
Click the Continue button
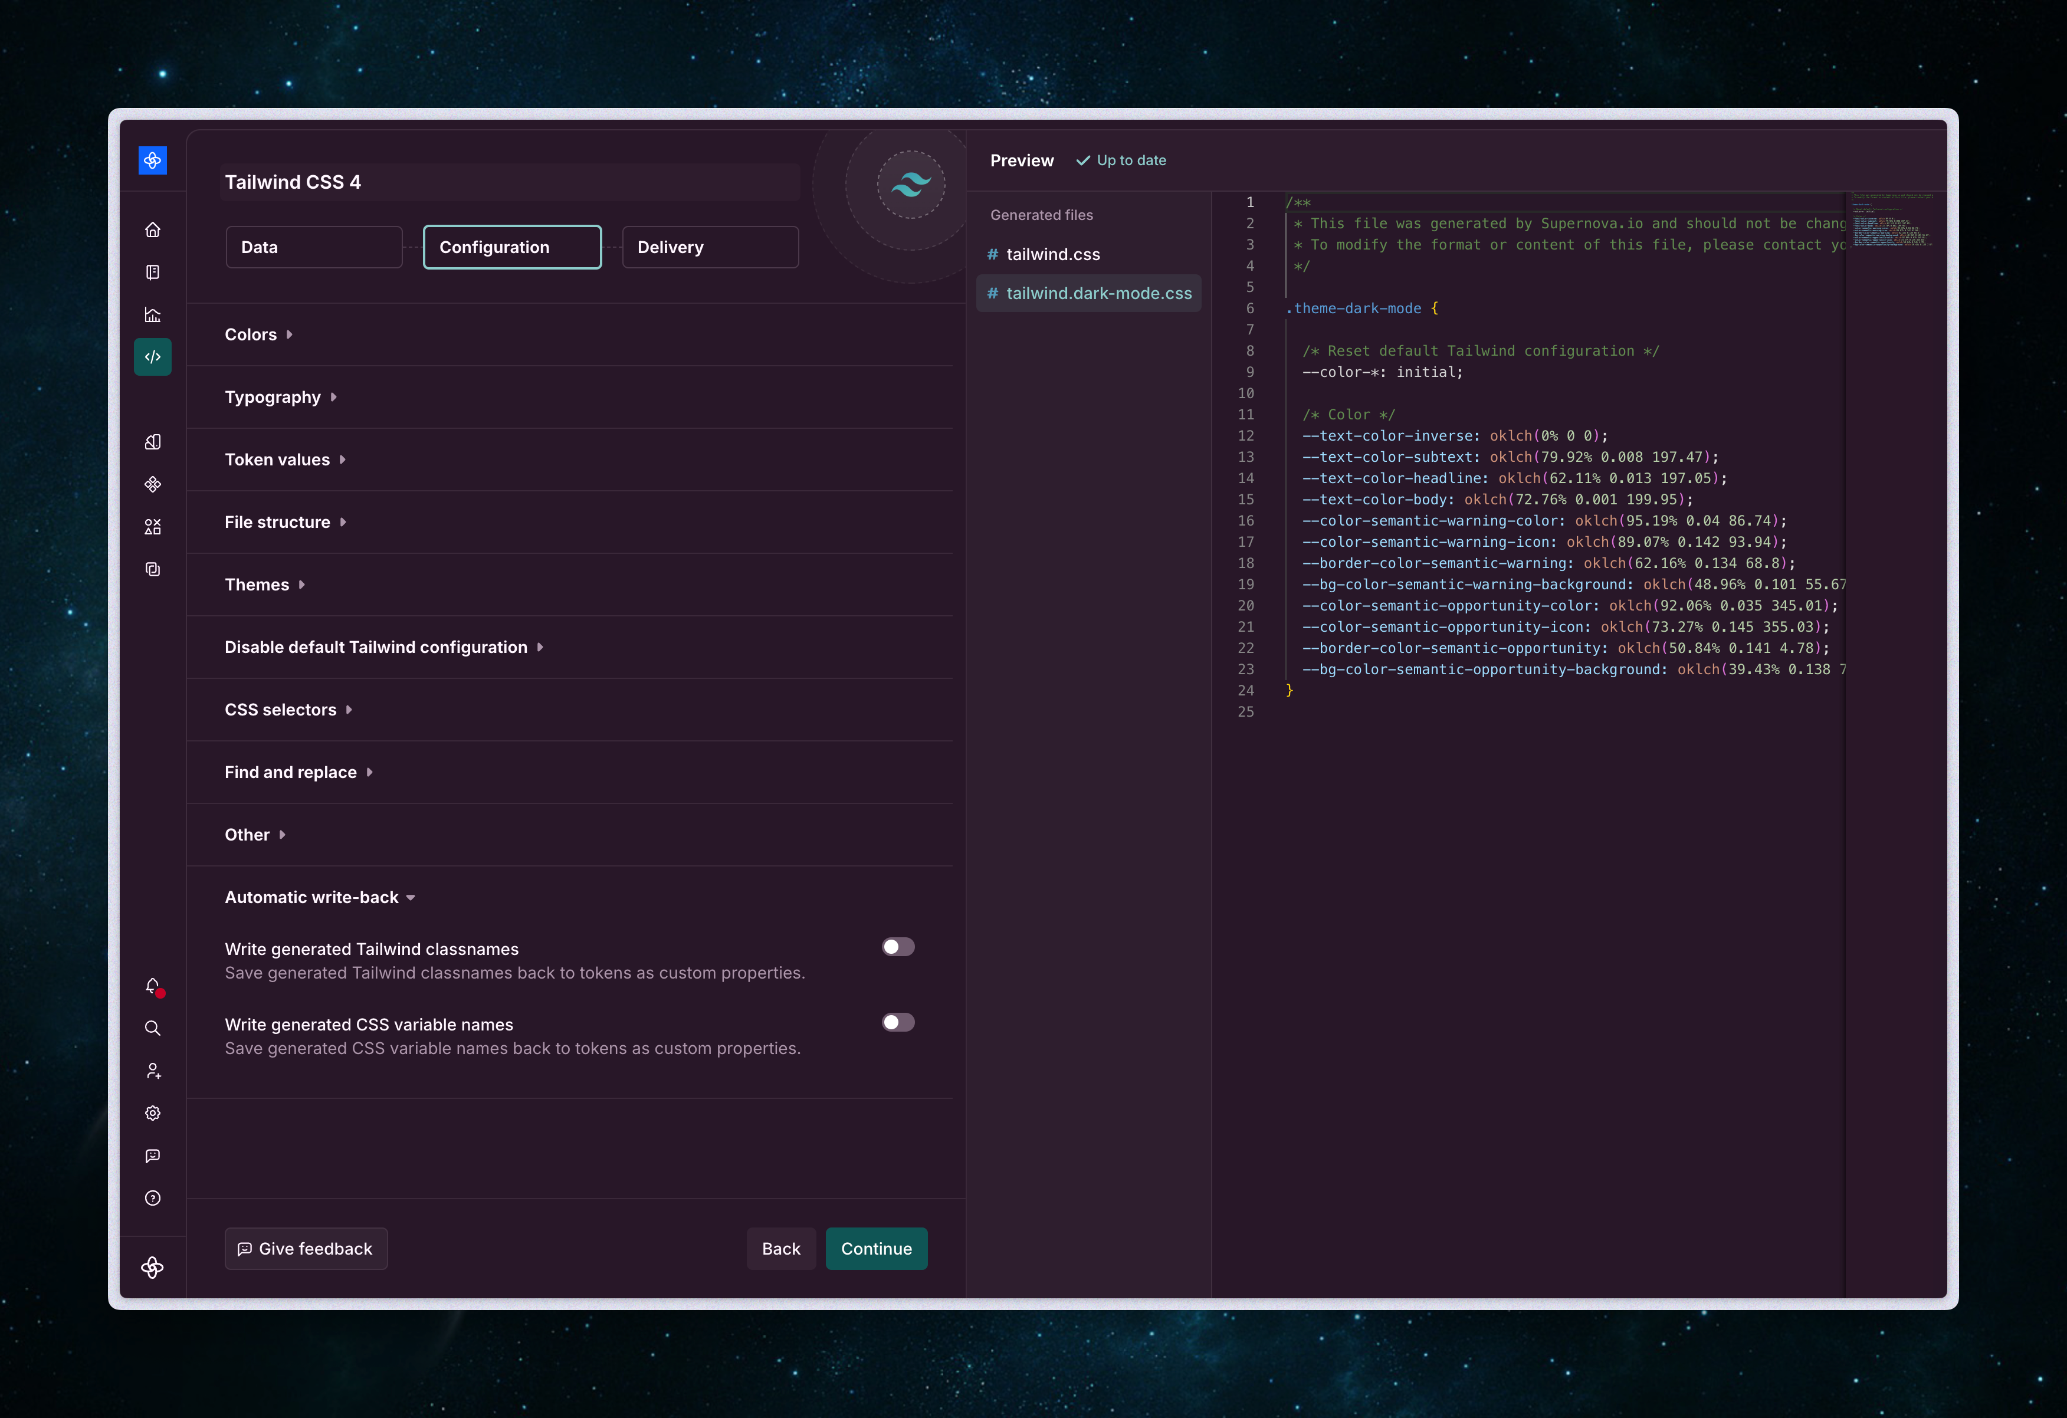tap(875, 1249)
